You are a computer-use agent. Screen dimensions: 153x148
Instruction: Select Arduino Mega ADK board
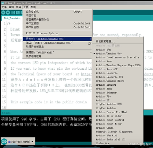coord(118,69)
